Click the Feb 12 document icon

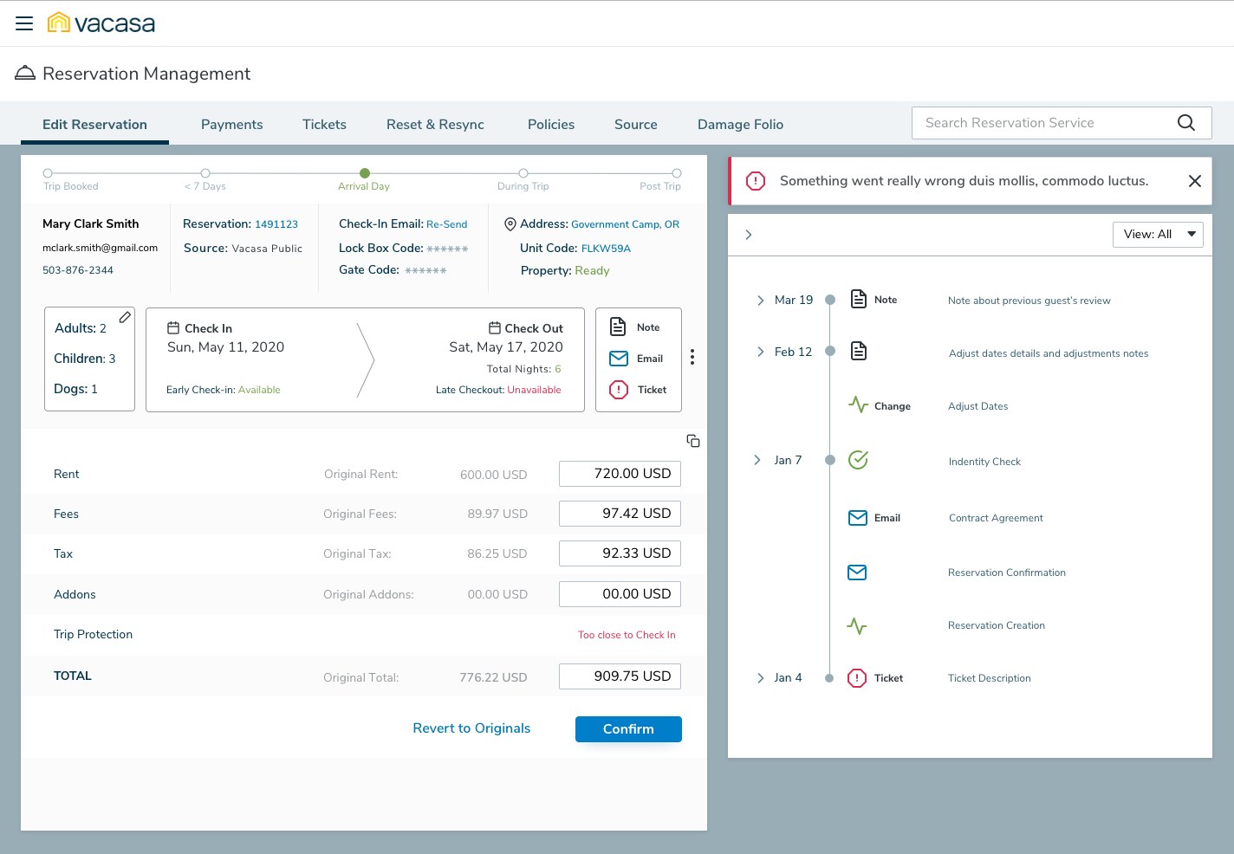[x=858, y=351]
